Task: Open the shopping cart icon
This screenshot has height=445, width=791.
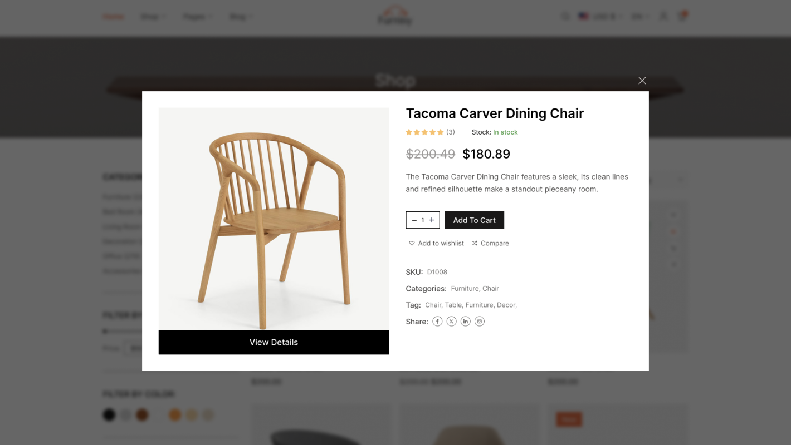Action: click(x=682, y=17)
